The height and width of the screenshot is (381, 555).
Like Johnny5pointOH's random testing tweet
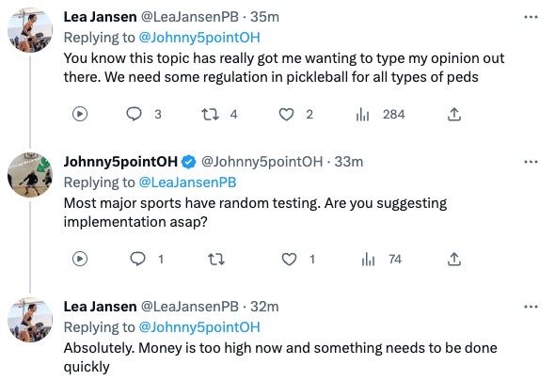pos(289,260)
